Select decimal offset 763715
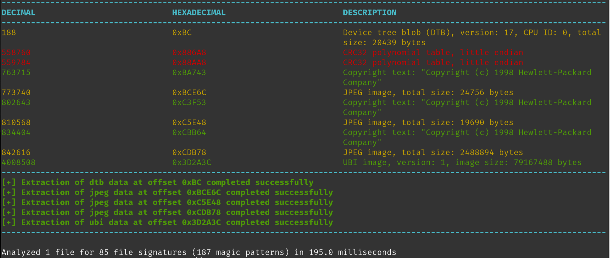610x258 pixels. 16,72
